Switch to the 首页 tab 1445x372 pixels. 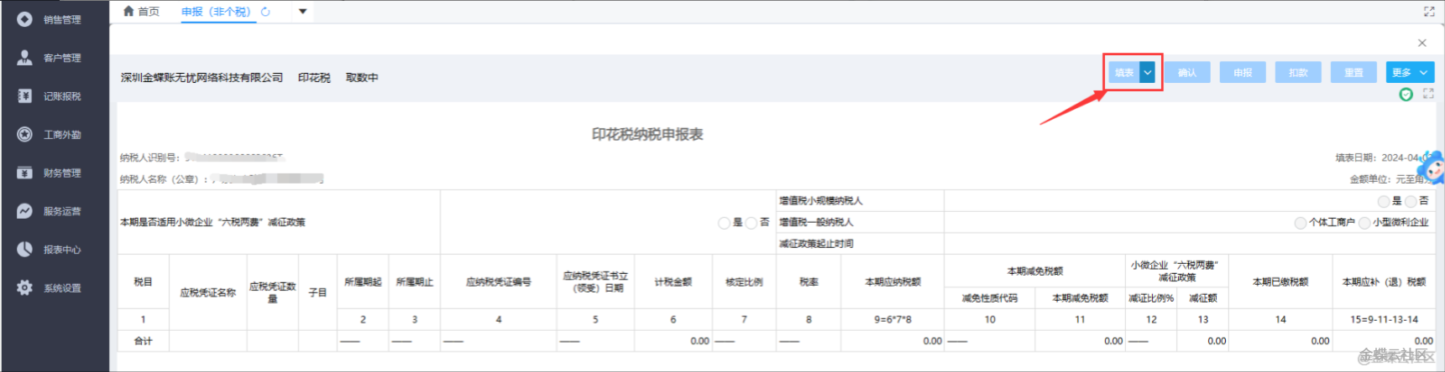point(141,12)
